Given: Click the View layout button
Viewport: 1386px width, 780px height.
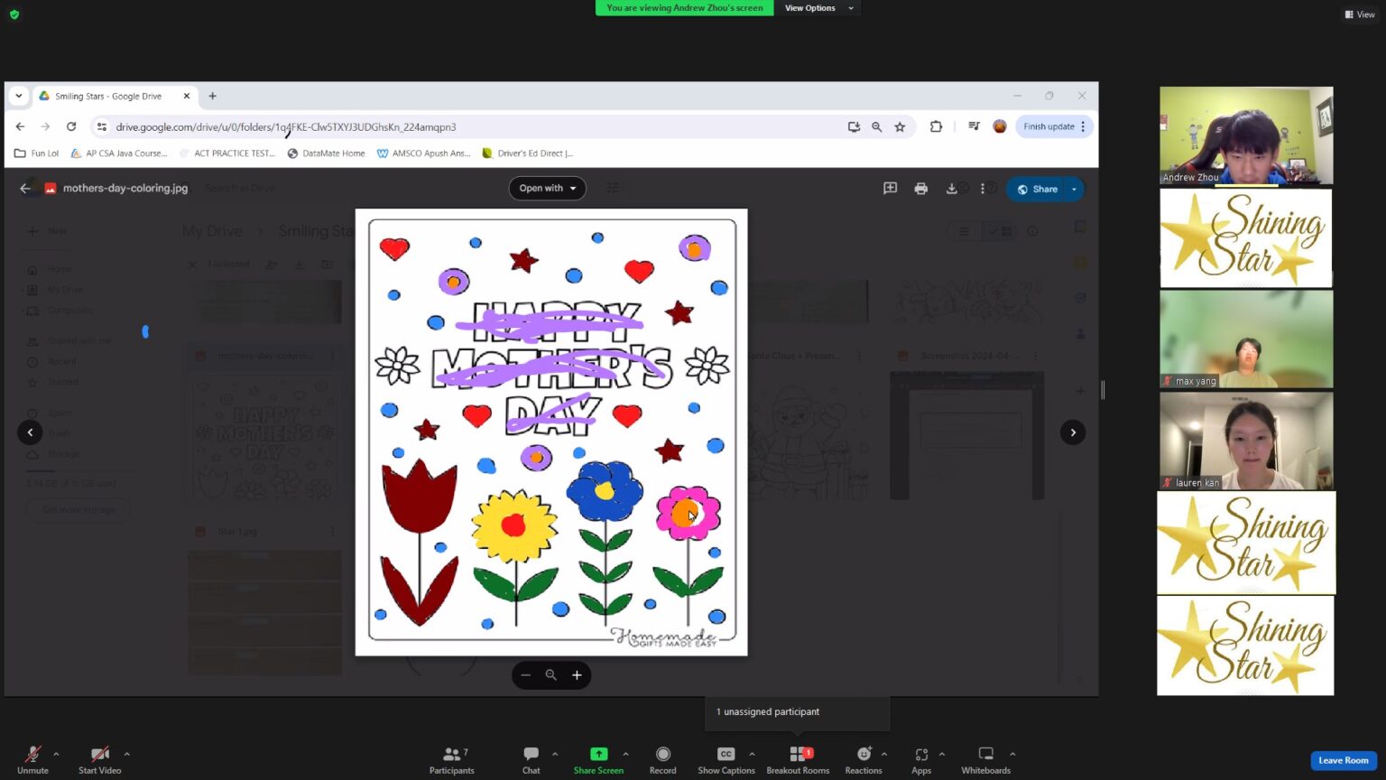Looking at the screenshot, I should pos(1360,14).
